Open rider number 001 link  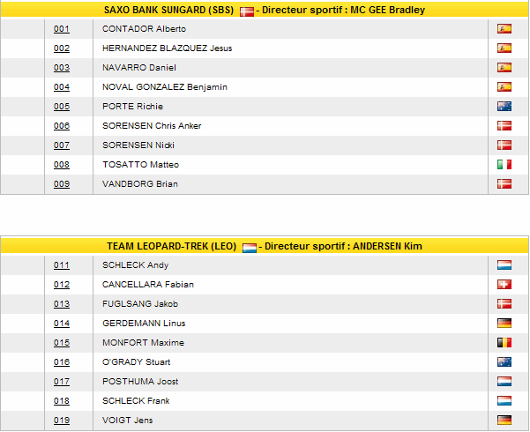(62, 29)
